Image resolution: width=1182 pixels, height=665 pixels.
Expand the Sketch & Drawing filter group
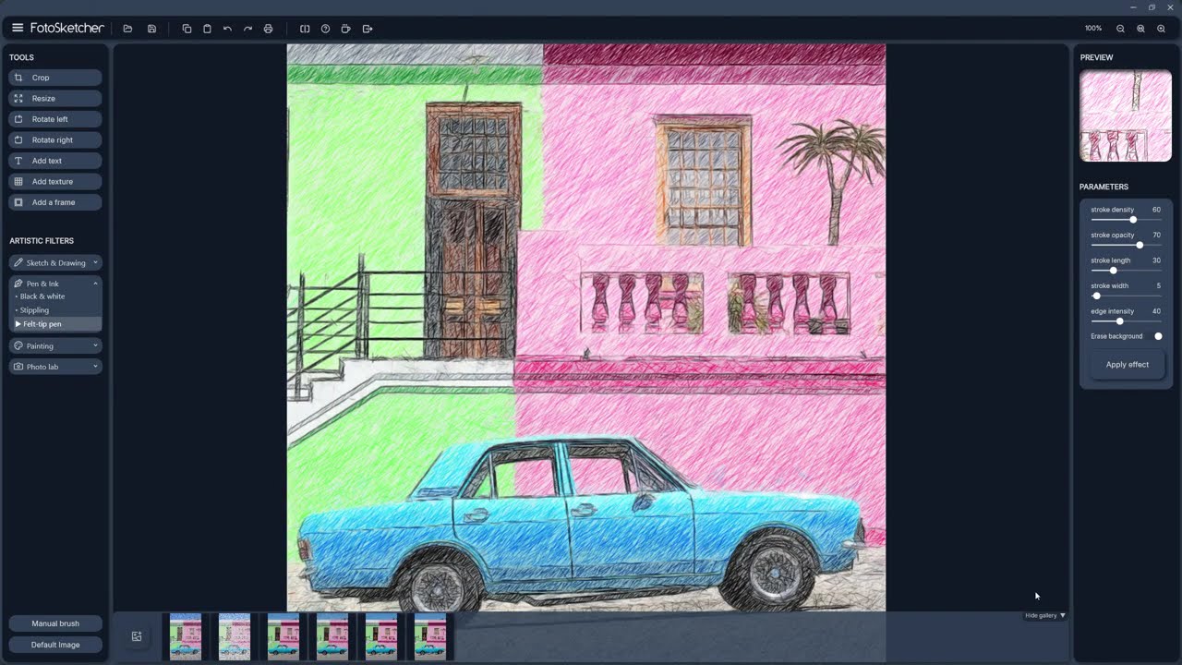(x=55, y=263)
